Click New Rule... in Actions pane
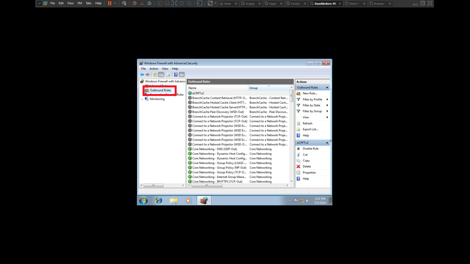 (x=310, y=94)
